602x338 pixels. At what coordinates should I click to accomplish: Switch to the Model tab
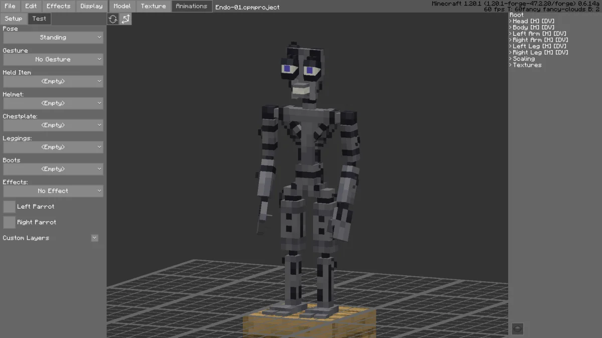122,6
